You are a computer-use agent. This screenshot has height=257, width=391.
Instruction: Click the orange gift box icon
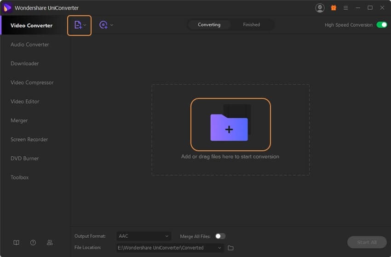[333, 8]
